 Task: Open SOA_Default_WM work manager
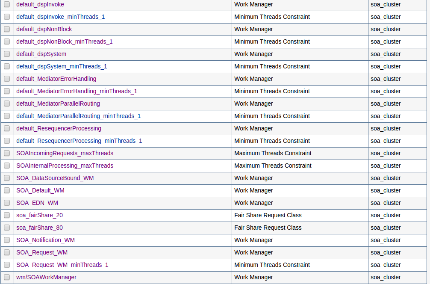pyautogui.click(x=40, y=190)
